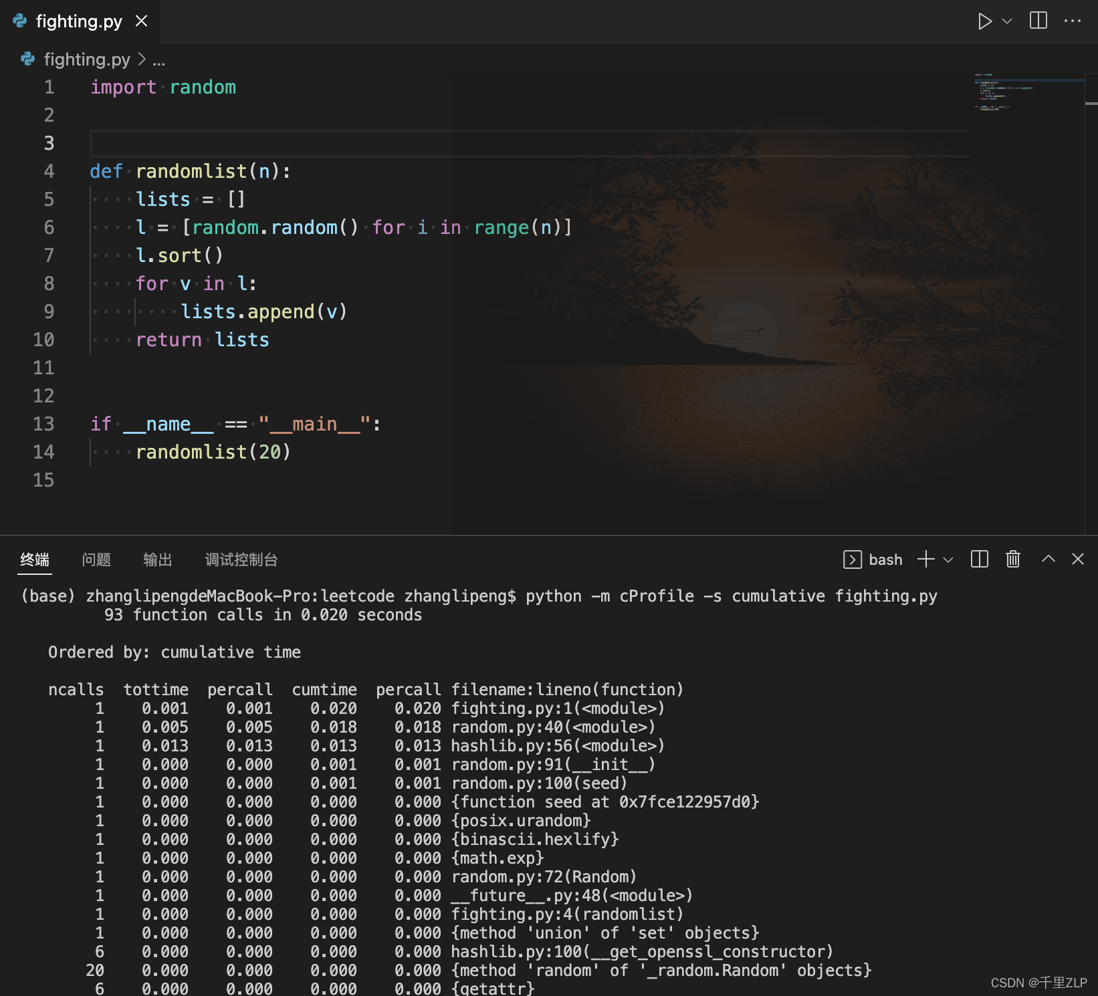Switch to the 输出 output tab
The image size is (1098, 996).
[x=158, y=559]
